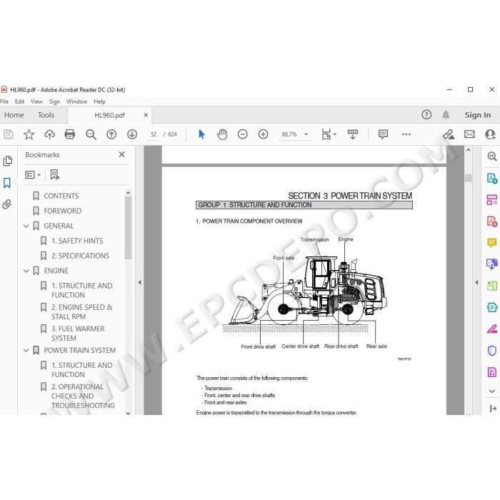This screenshot has width=500, height=500.
Task: Activate the selection arrow tool
Action: [201, 134]
